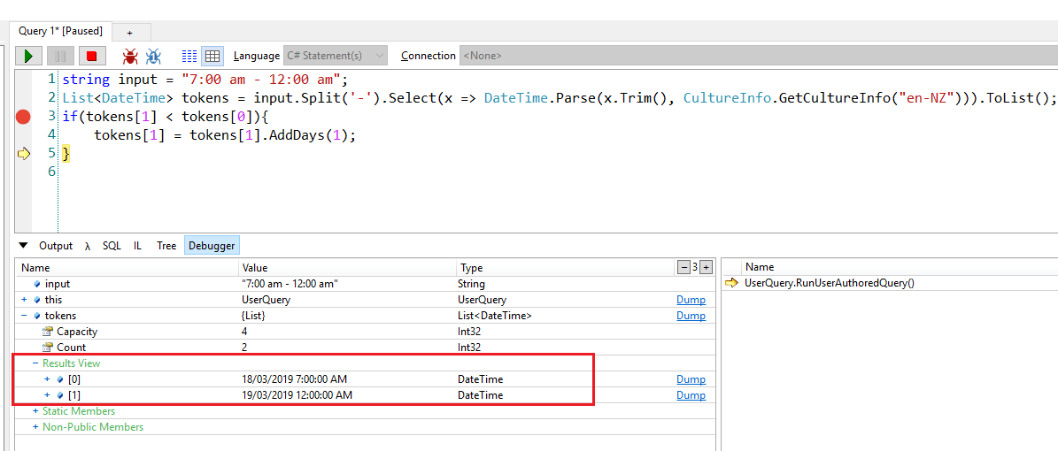This screenshot has width=1058, height=451.
Task: Click the grayed-out Pause button
Action: coord(60,56)
